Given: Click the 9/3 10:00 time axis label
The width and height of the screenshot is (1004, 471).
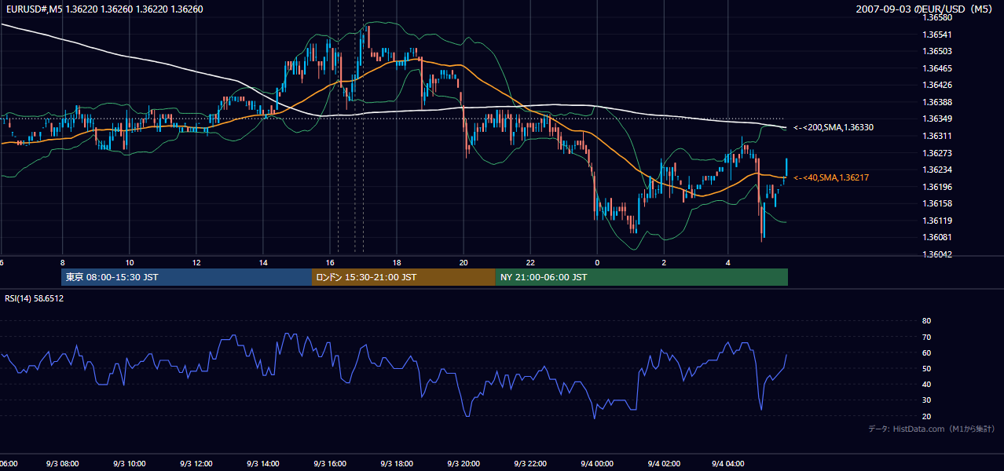Looking at the screenshot, I should pos(129,464).
